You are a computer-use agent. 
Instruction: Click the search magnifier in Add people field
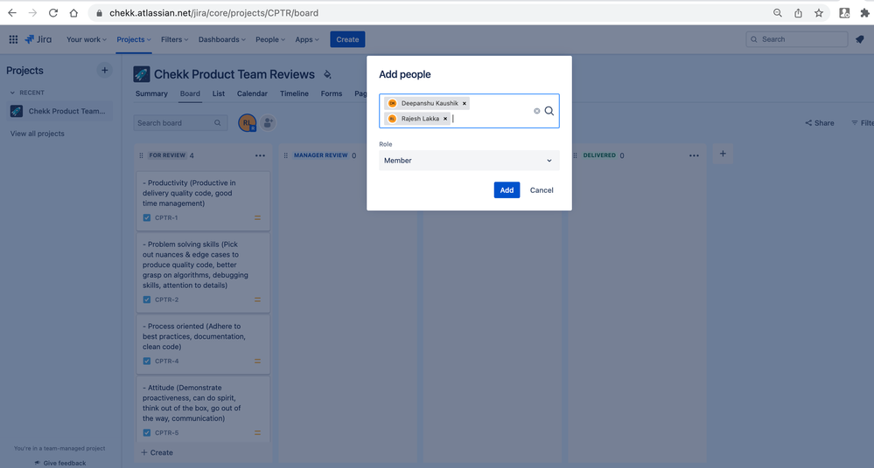coord(549,111)
